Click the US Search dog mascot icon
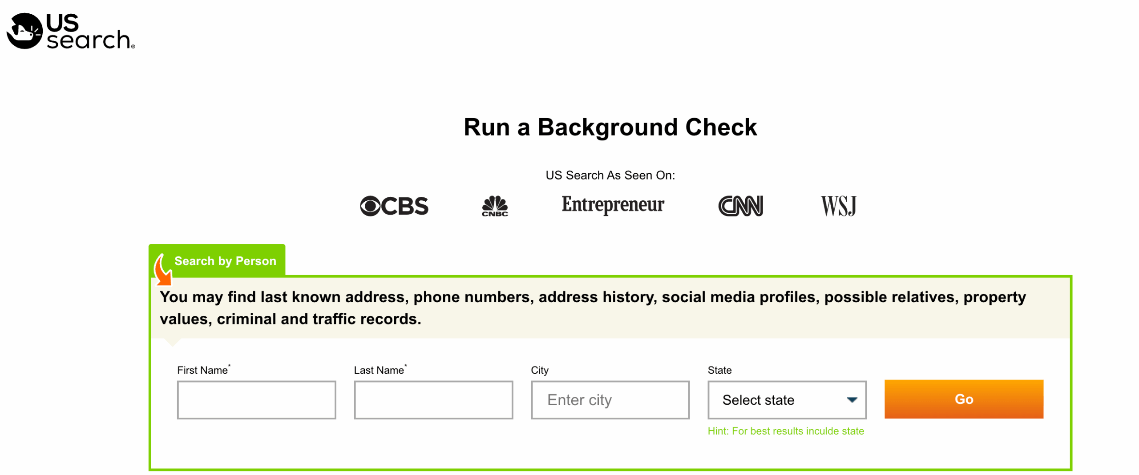This screenshot has width=1139, height=475. click(24, 31)
